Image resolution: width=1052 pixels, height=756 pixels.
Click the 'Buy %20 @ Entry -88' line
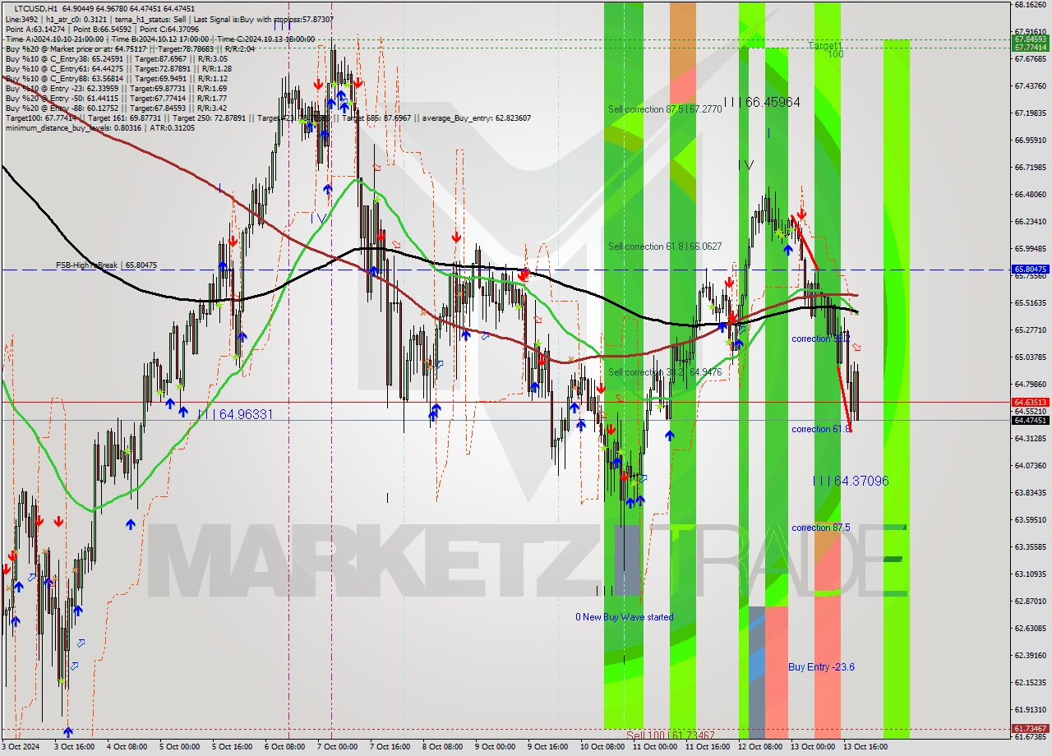116,108
